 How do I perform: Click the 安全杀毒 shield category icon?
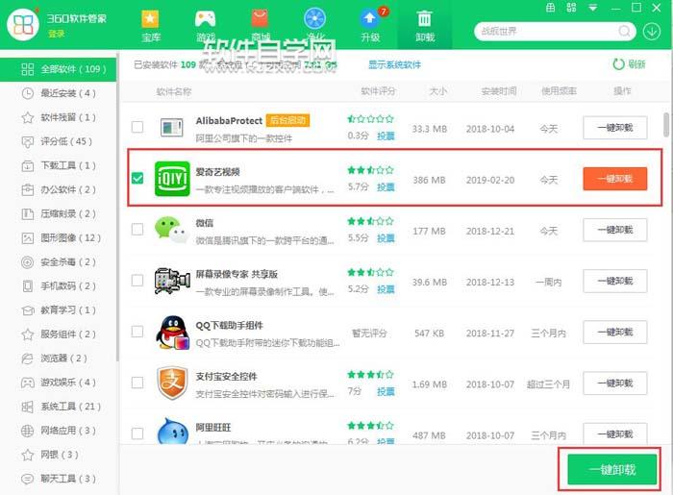[28, 262]
